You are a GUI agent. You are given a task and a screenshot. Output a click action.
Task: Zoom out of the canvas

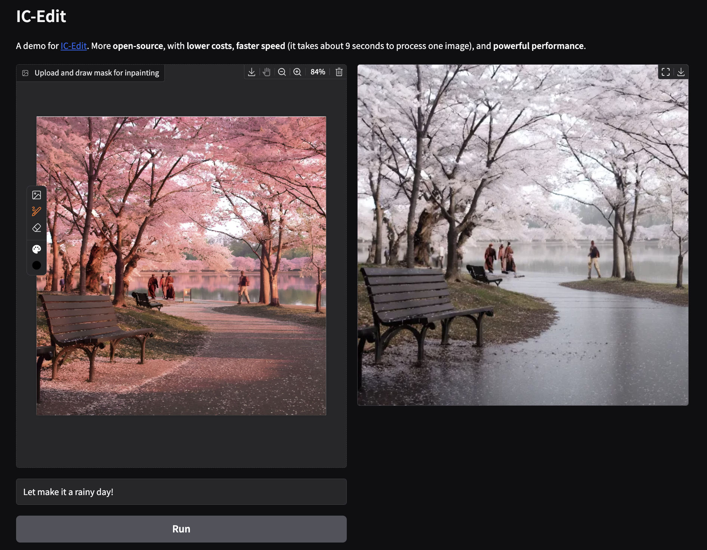(282, 72)
